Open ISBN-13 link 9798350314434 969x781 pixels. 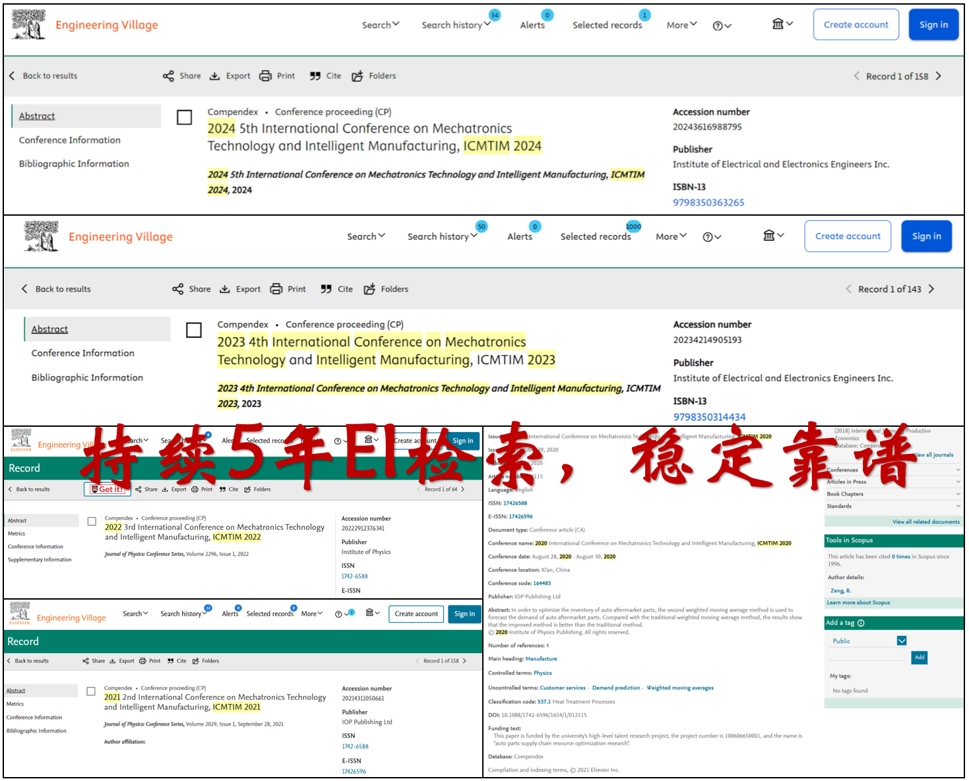(709, 417)
